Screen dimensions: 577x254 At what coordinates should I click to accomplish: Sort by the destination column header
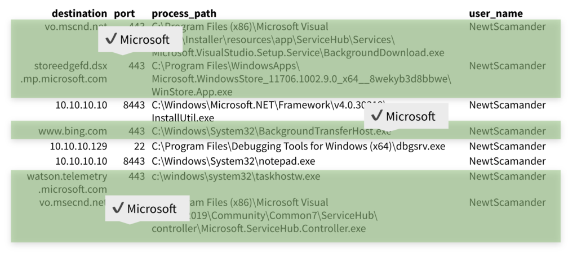click(79, 13)
